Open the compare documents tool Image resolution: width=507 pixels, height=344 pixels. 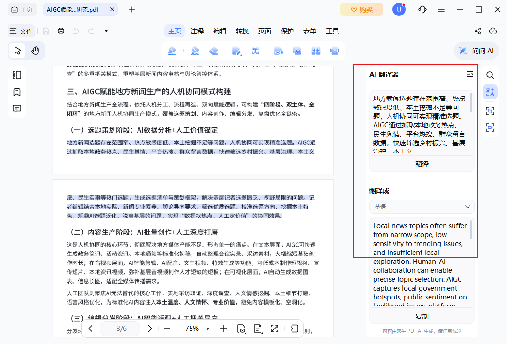316,51
